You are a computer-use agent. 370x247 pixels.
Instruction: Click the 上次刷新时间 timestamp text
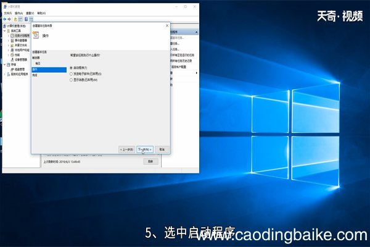pos(62,162)
